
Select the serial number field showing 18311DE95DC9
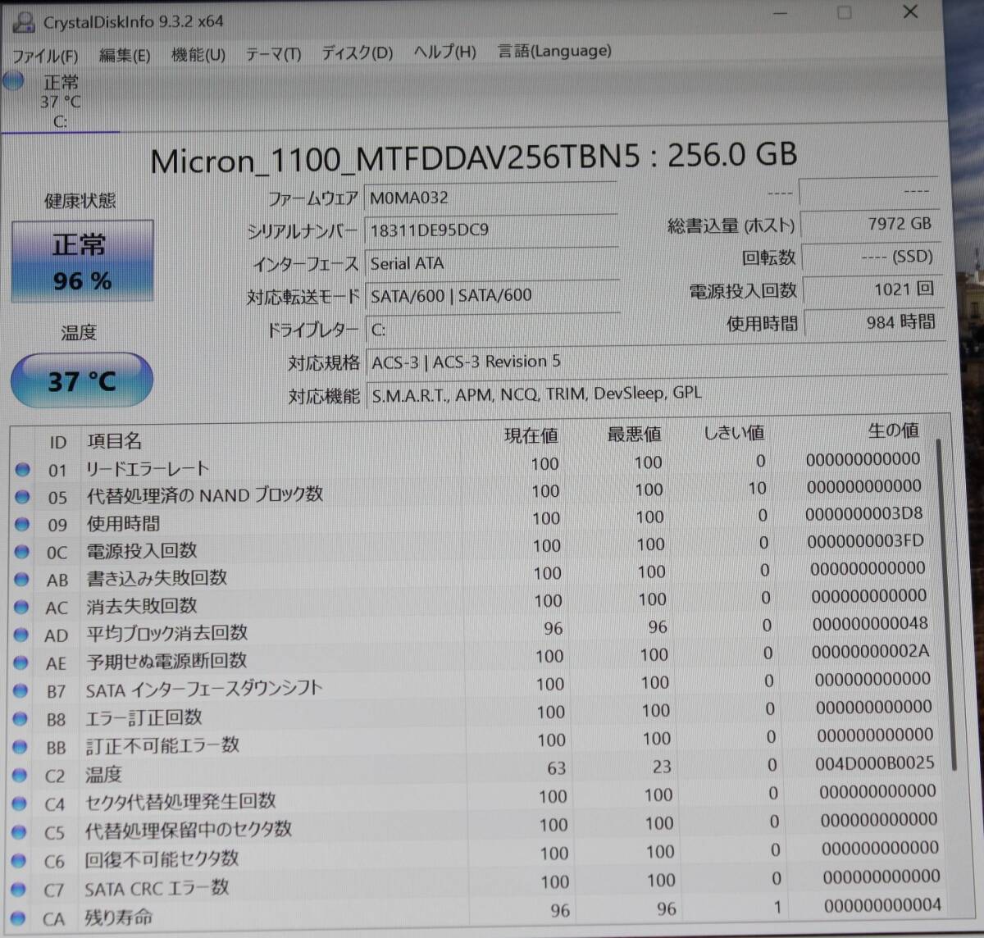click(490, 230)
